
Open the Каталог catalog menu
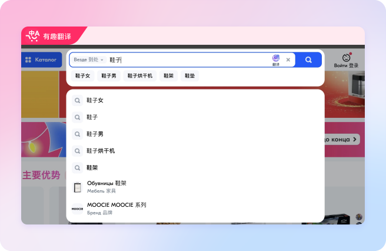tap(42, 60)
